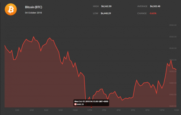
Task: Click the 6560.00 price axis label
Action: [x=173, y=37]
